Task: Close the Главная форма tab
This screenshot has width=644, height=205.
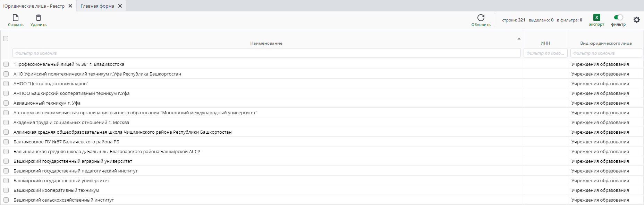Action: [120, 6]
